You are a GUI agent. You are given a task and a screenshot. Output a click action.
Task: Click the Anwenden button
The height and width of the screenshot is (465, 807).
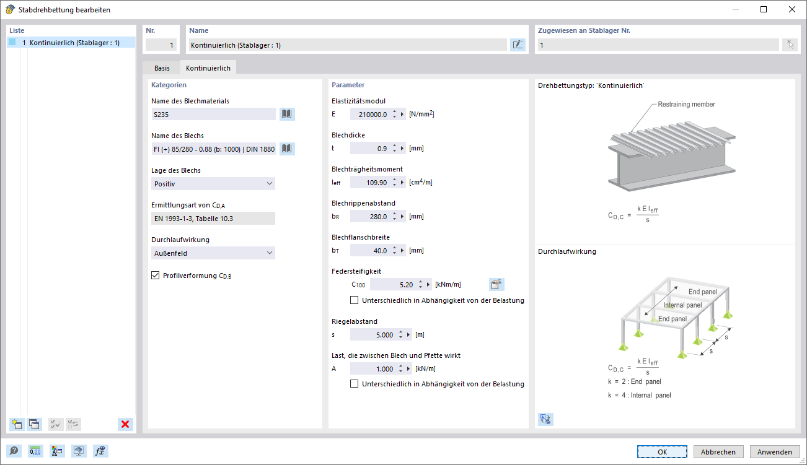tap(775, 451)
